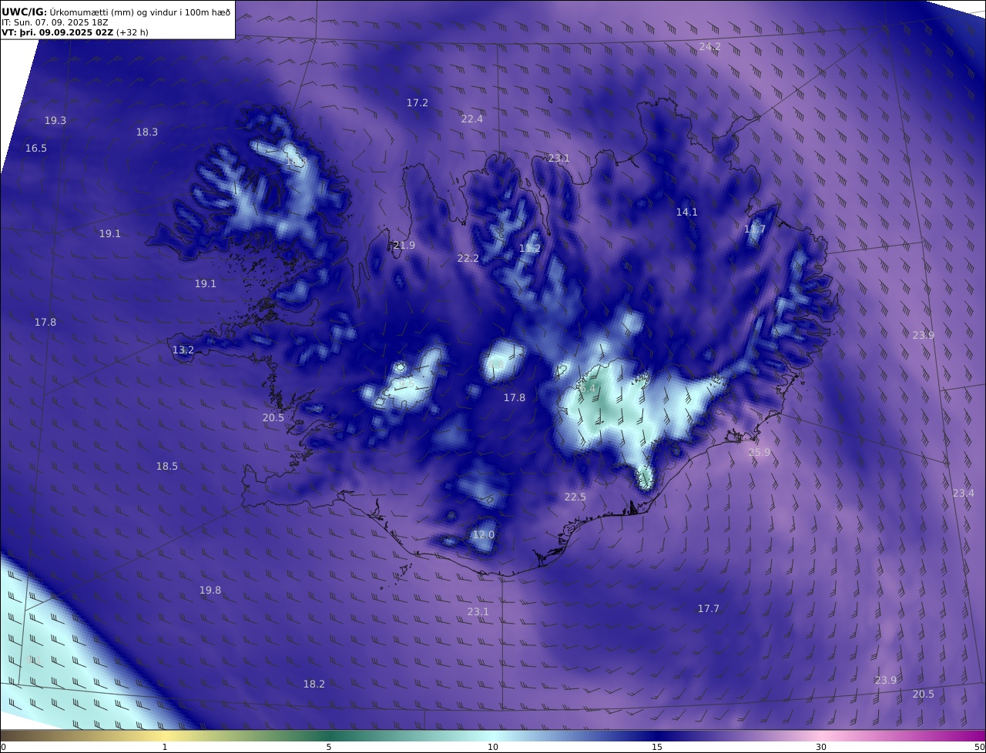986x753 pixels.
Task: Click the 18.2 value on the map
Action: [x=314, y=684]
